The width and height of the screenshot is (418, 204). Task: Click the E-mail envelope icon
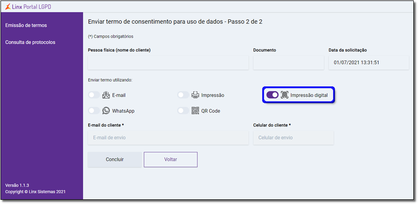click(106, 95)
